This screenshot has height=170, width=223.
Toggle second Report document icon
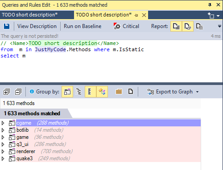coord(188,26)
